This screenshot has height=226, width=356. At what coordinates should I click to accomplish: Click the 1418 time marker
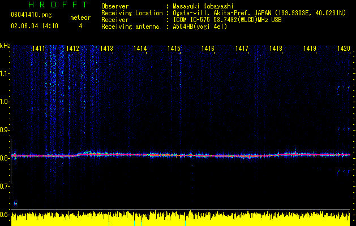pos(276,48)
